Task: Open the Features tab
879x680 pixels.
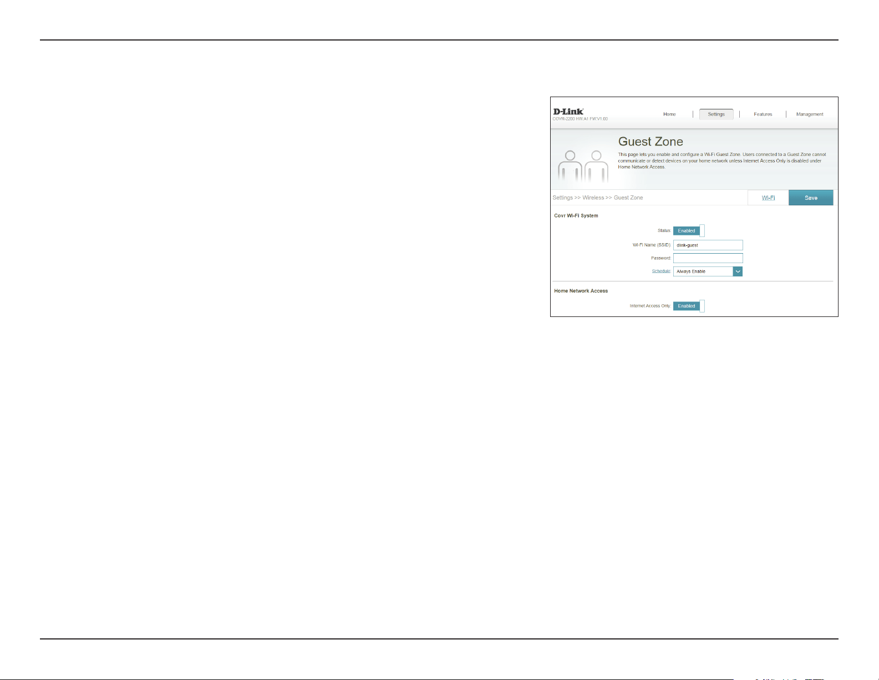Action: pyautogui.click(x=763, y=114)
